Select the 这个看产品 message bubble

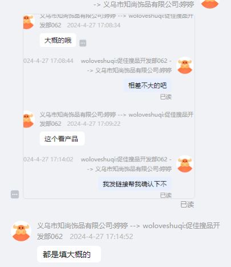click(62, 139)
